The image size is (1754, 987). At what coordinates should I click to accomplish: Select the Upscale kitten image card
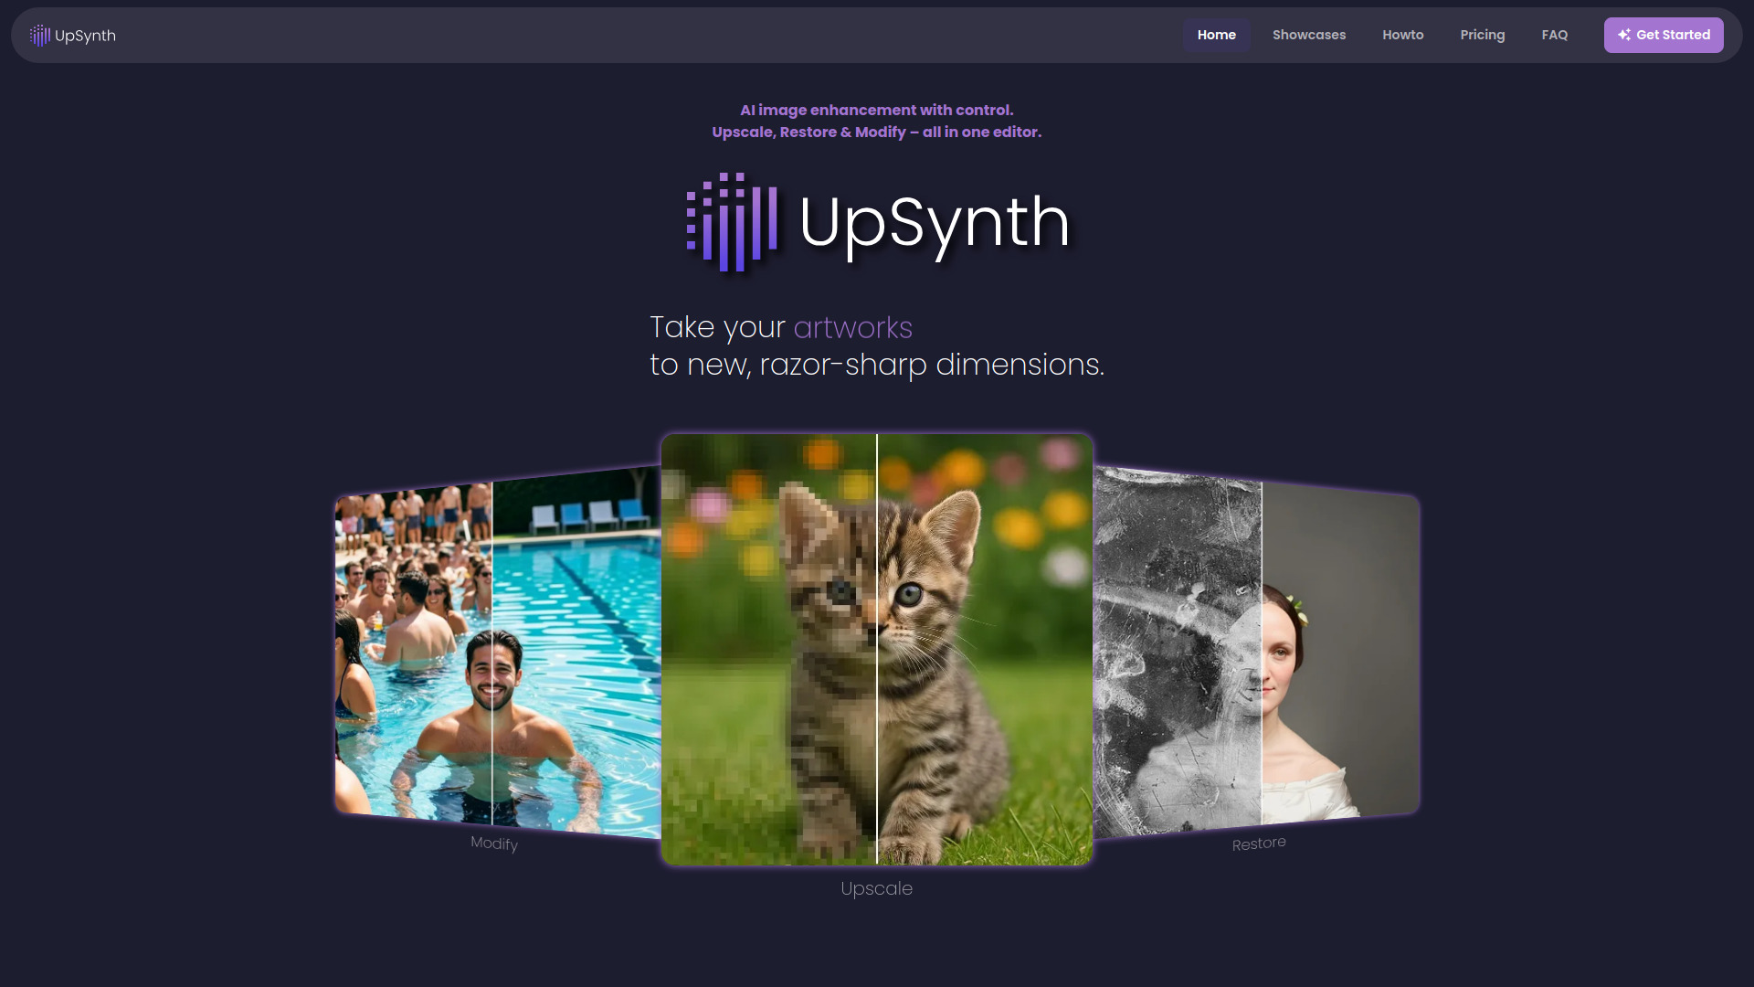(x=877, y=650)
